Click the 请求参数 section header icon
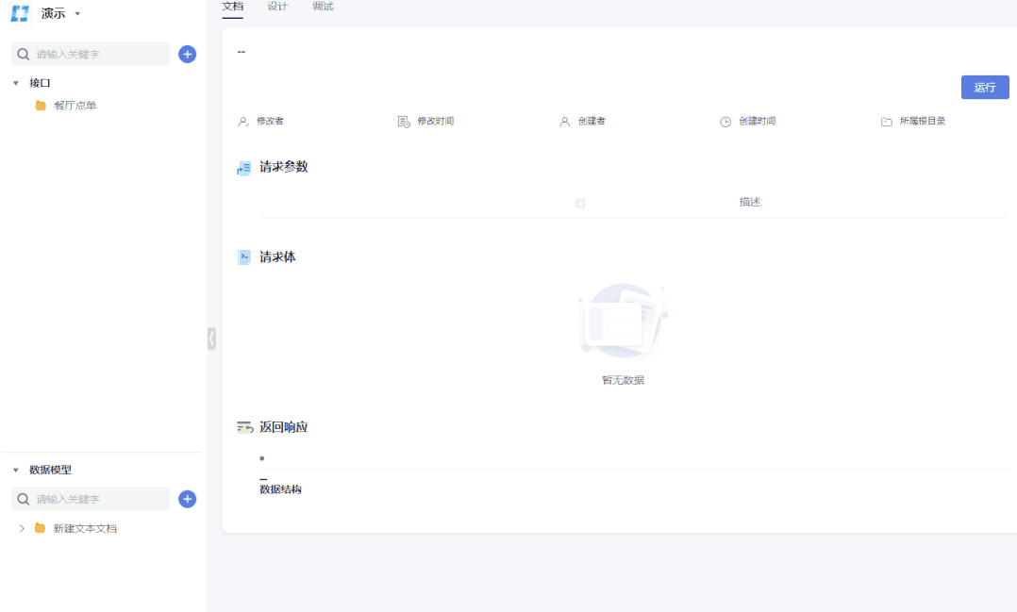This screenshot has width=1017, height=612. point(243,168)
